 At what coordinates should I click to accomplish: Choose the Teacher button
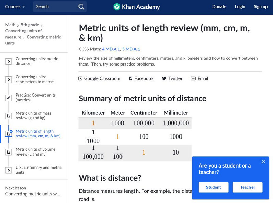point(247,187)
